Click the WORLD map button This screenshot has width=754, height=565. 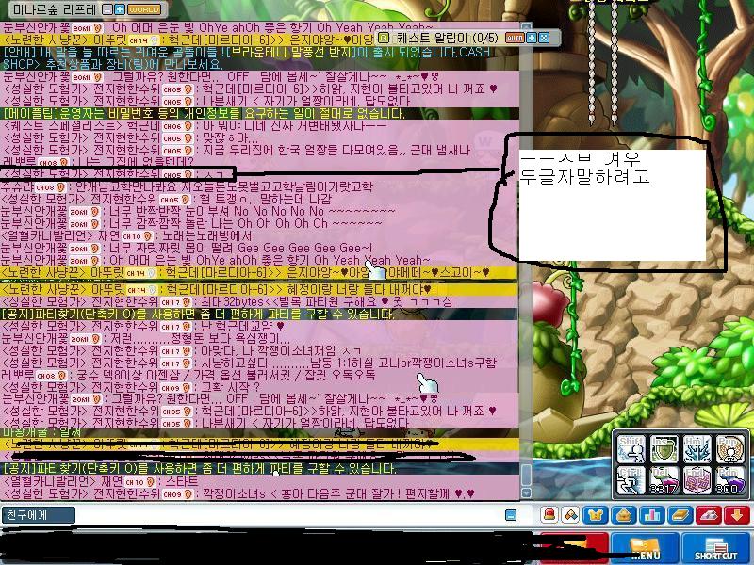(x=144, y=9)
